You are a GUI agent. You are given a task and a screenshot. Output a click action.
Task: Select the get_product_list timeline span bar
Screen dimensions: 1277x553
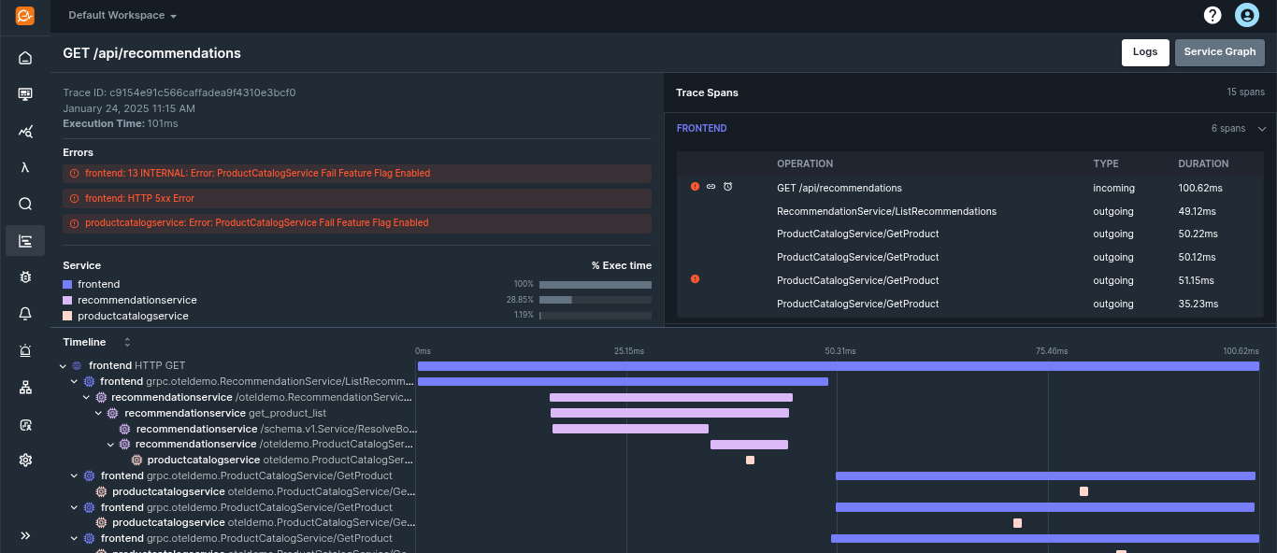[669, 413]
